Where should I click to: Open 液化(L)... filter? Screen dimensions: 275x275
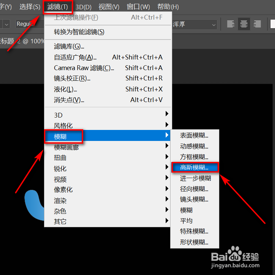(x=108, y=89)
